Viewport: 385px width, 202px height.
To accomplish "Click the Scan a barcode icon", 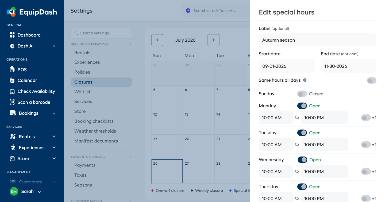I will [12, 102].
